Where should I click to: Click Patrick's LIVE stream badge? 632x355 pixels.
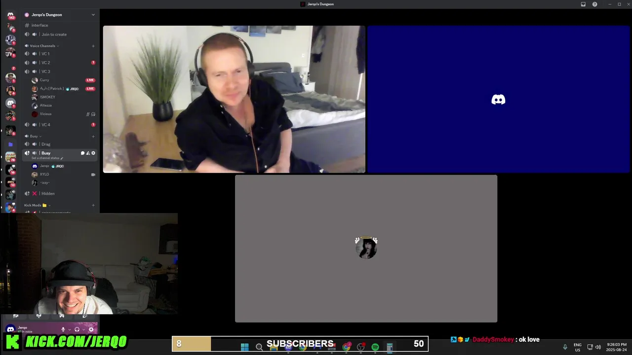coord(90,89)
